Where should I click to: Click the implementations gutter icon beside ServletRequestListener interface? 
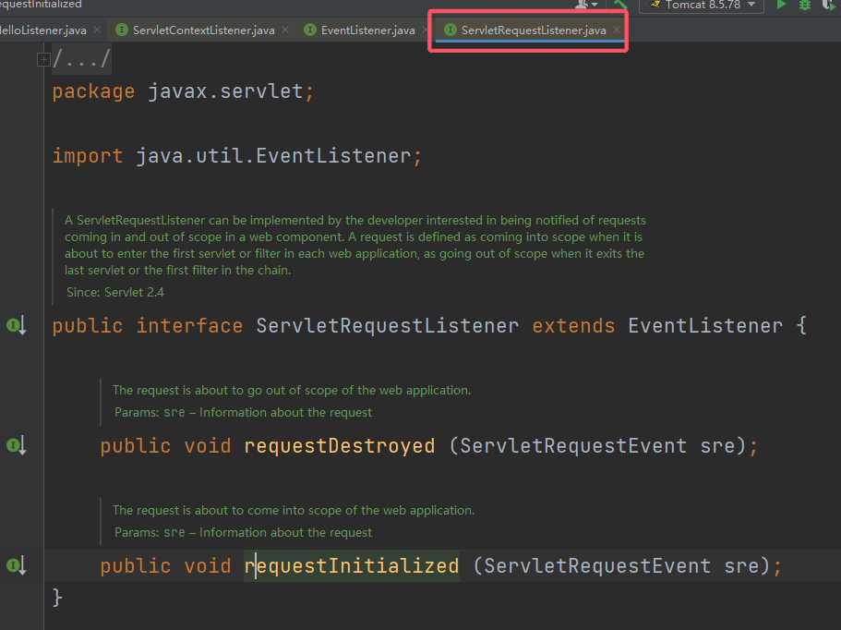(x=16, y=326)
